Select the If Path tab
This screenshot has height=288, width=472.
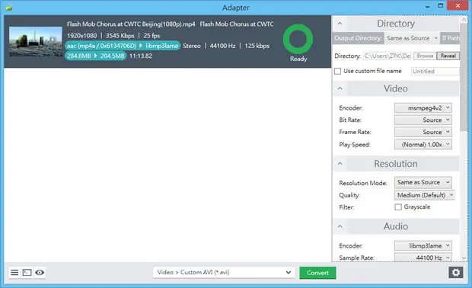[450, 38]
